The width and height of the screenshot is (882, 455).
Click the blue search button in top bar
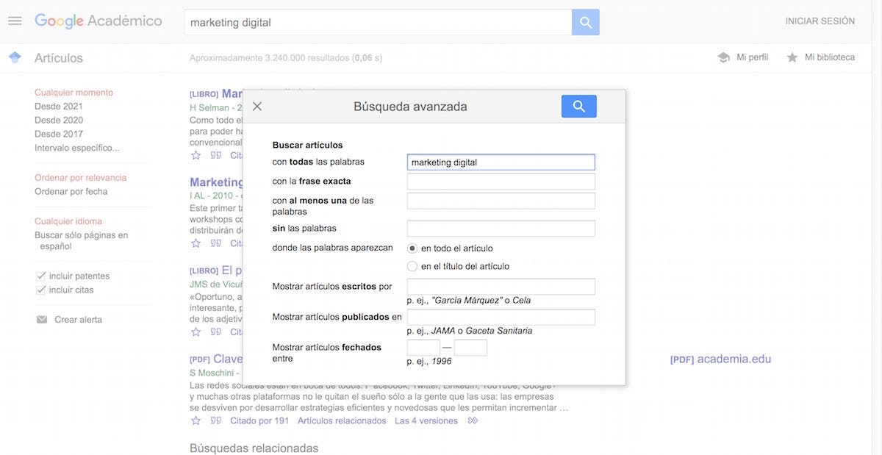pos(585,22)
